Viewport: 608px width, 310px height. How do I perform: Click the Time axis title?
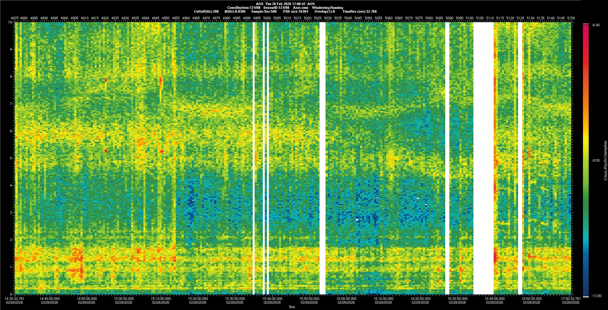pyautogui.click(x=292, y=307)
